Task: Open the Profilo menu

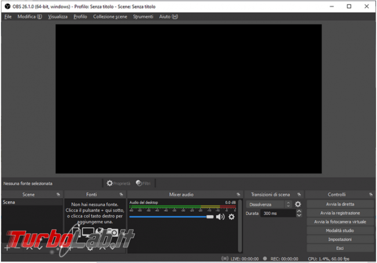Action: [x=80, y=17]
